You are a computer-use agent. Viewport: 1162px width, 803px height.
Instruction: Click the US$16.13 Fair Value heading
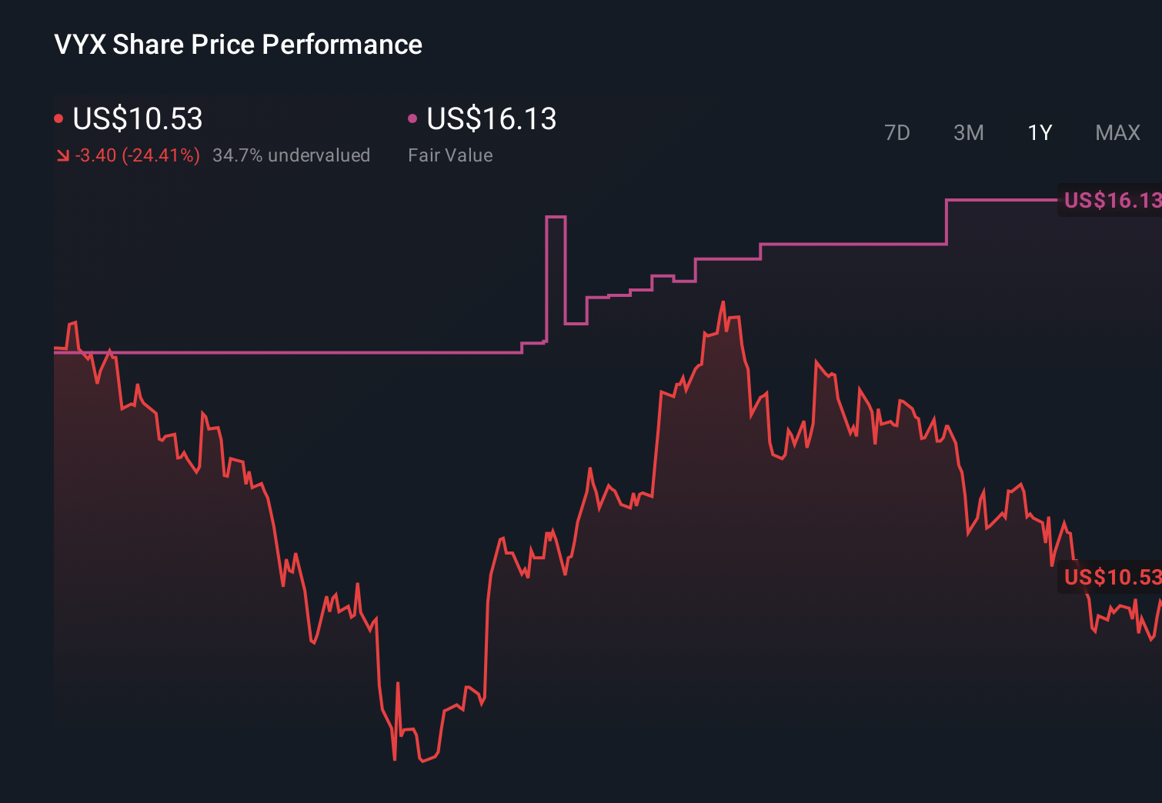point(491,118)
